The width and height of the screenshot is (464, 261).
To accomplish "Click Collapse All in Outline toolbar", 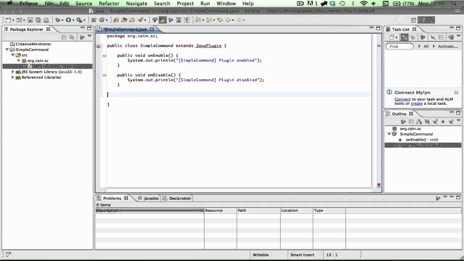I will 411,122.
